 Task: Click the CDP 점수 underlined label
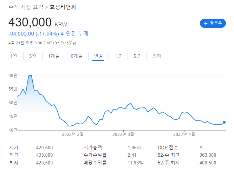(168, 148)
